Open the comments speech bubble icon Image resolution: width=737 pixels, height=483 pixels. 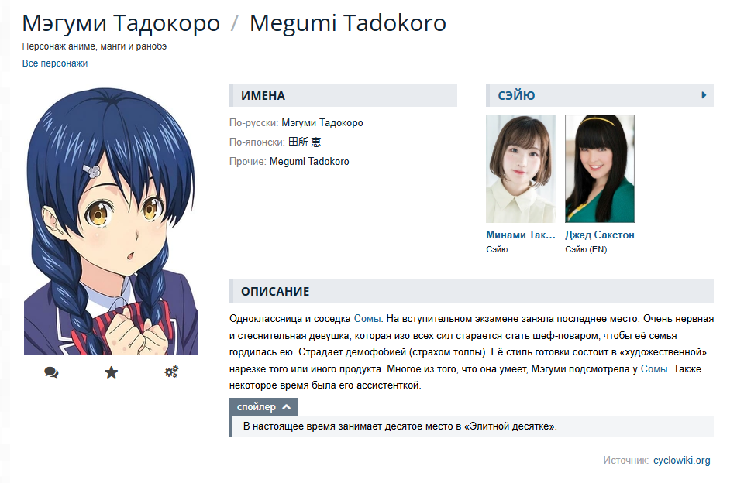51,372
